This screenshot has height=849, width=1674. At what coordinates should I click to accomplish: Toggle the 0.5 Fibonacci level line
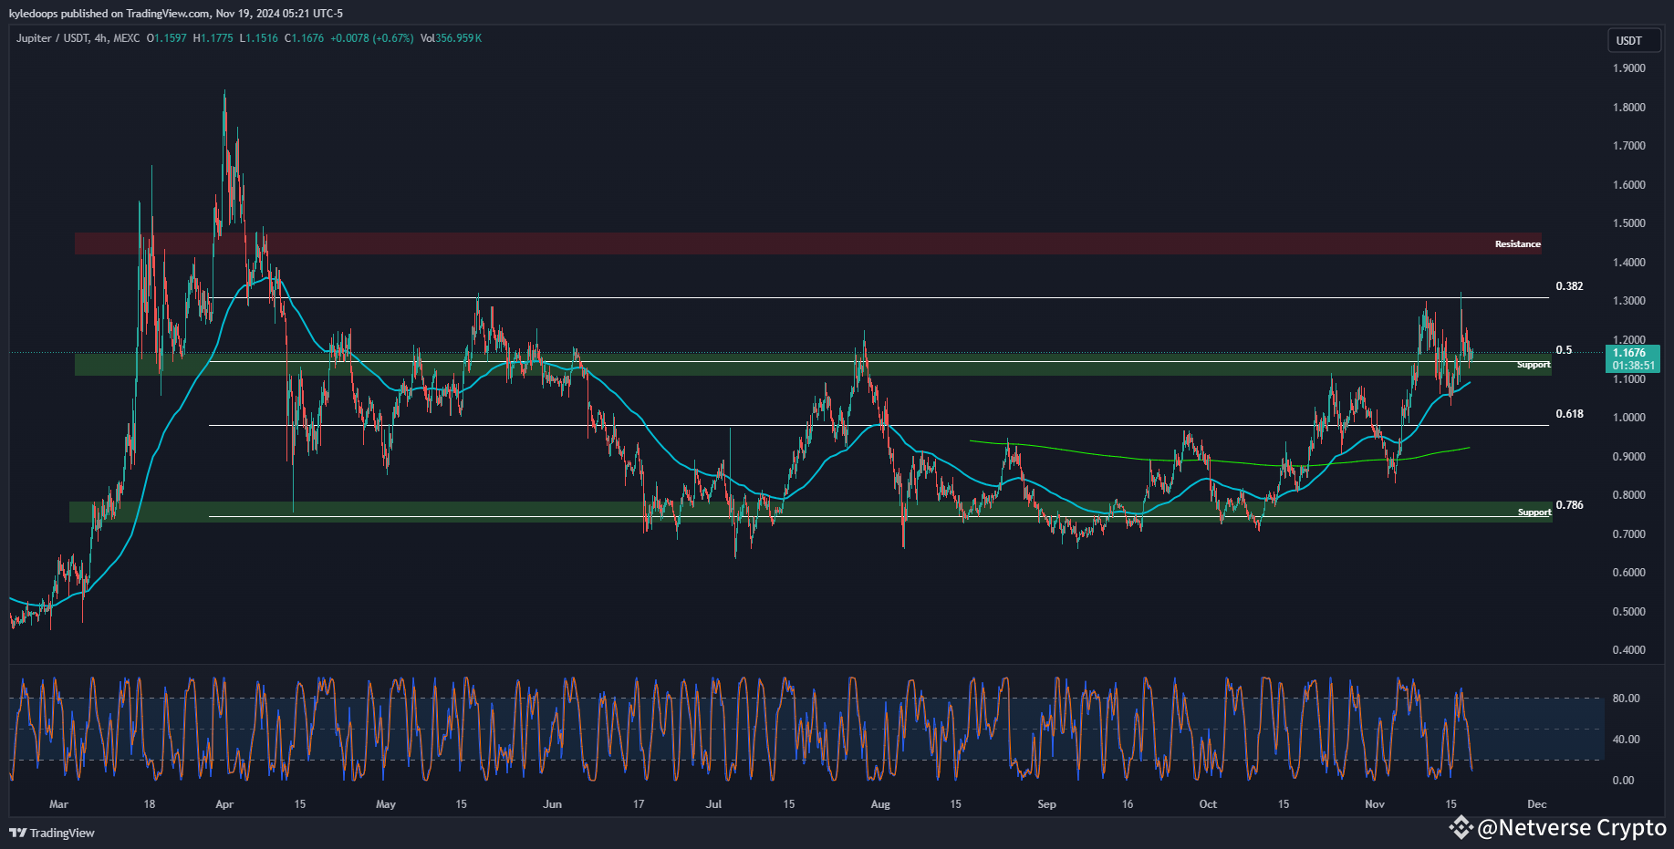click(x=1564, y=347)
